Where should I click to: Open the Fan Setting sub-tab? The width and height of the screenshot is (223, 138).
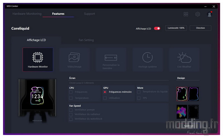coord(86,40)
